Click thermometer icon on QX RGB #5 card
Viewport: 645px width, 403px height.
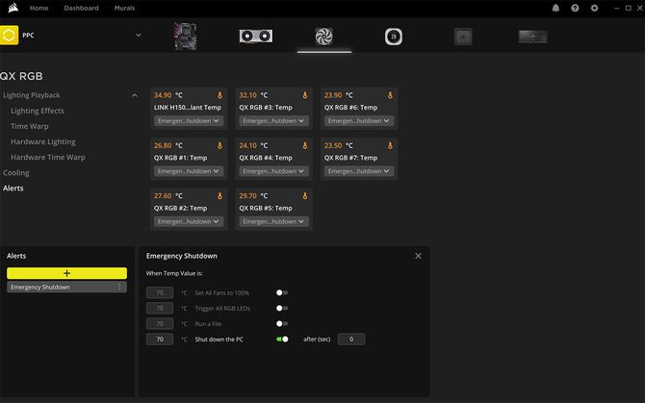pos(305,196)
